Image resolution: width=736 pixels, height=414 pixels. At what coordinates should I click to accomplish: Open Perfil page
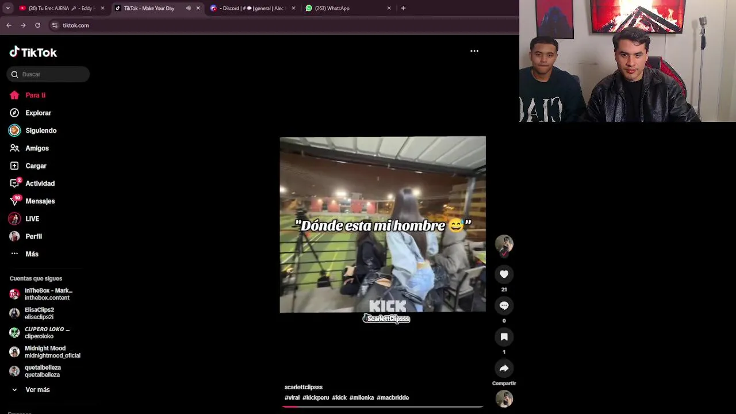click(33, 236)
